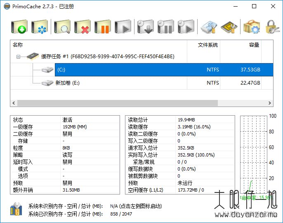Click the 173.72MB / 0 free cache value

click(191, 190)
